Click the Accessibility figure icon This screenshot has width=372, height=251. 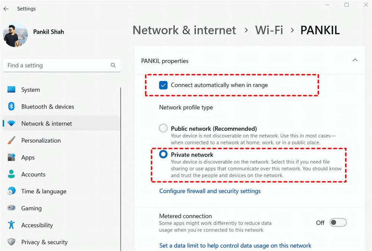(11, 225)
